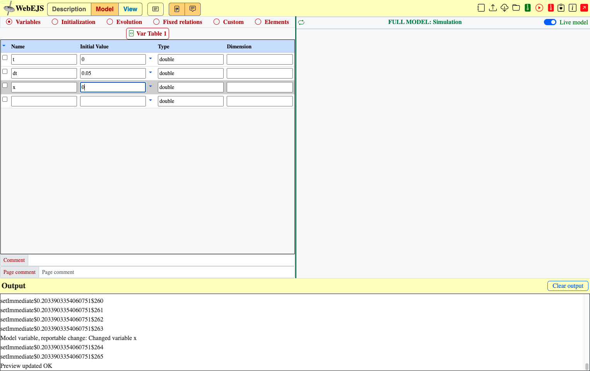The image size is (590, 371).
Task: Switch to the Description tab
Action: [69, 9]
